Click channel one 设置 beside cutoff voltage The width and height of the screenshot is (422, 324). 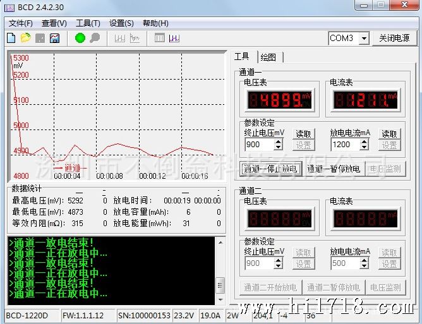tap(303, 145)
